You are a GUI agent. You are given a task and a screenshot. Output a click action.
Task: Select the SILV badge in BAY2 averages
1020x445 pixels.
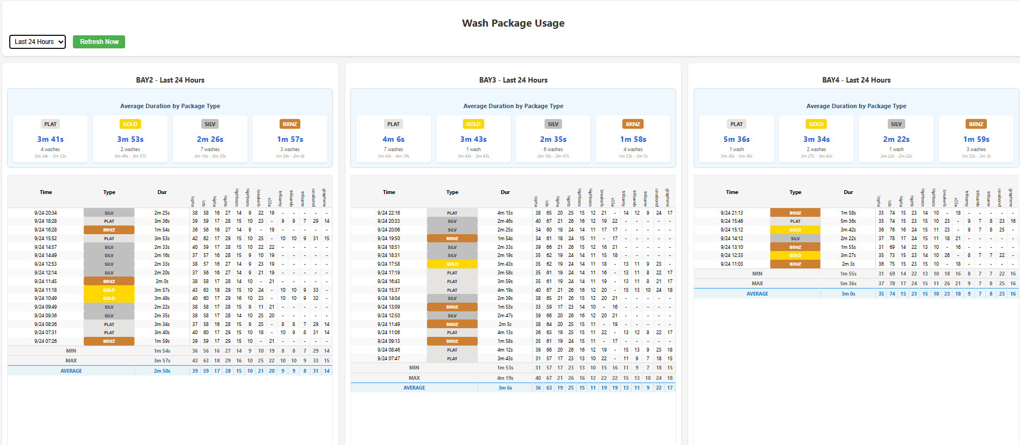210,124
